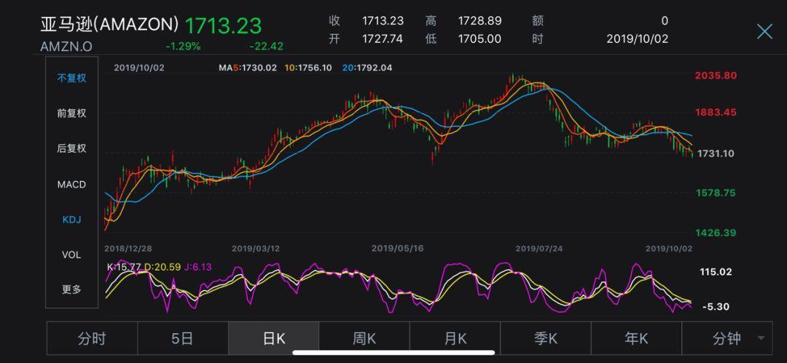The width and height of the screenshot is (787, 363).
Task: Select the 日K daily candlestick tab
Action: [273, 338]
